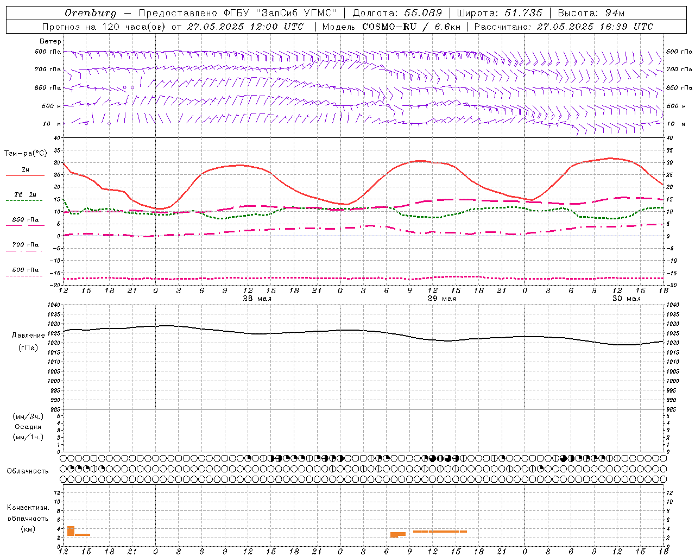Image resolution: width=695 pixels, height=556 pixels.
Task: Click the model label COSMO-RU / 6.6км
Action: coord(411,27)
